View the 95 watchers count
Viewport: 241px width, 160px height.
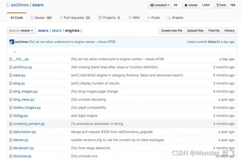click(x=176, y=5)
